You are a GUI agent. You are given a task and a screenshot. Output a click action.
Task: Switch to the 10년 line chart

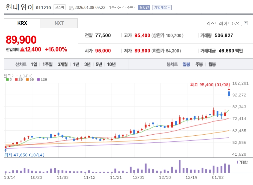[x=111, y=64]
